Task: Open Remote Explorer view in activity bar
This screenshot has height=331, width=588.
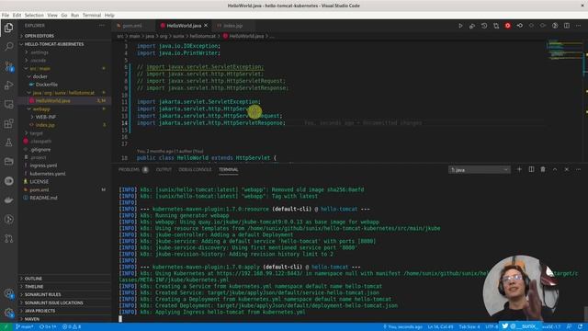Action: [x=8, y=104]
